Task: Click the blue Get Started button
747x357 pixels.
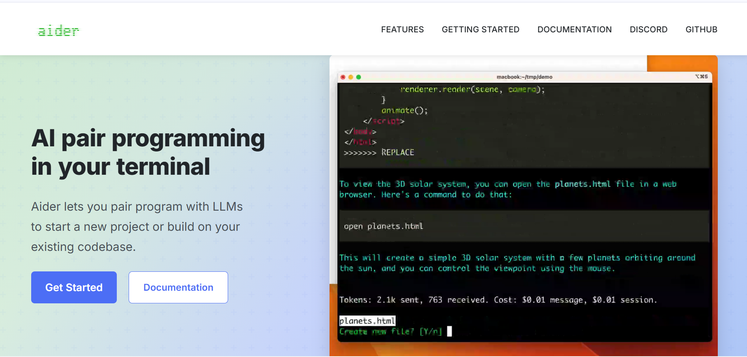Action: tap(74, 287)
